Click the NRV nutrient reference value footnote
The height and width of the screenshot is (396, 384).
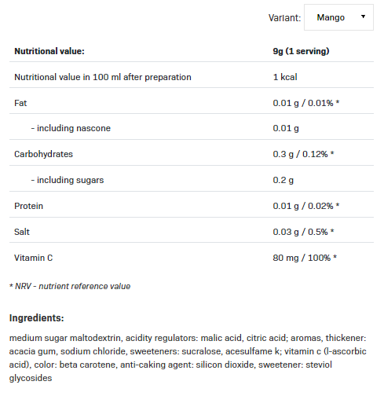[x=70, y=286]
